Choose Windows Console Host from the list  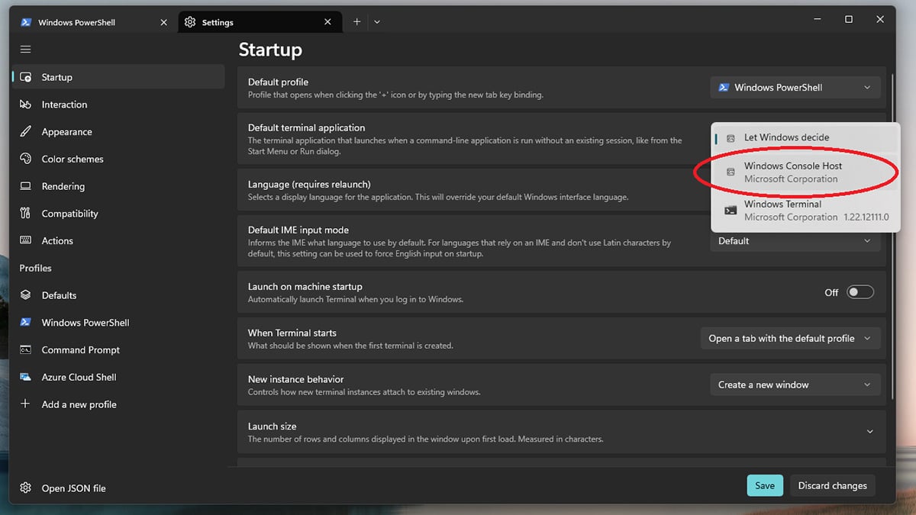click(806, 172)
